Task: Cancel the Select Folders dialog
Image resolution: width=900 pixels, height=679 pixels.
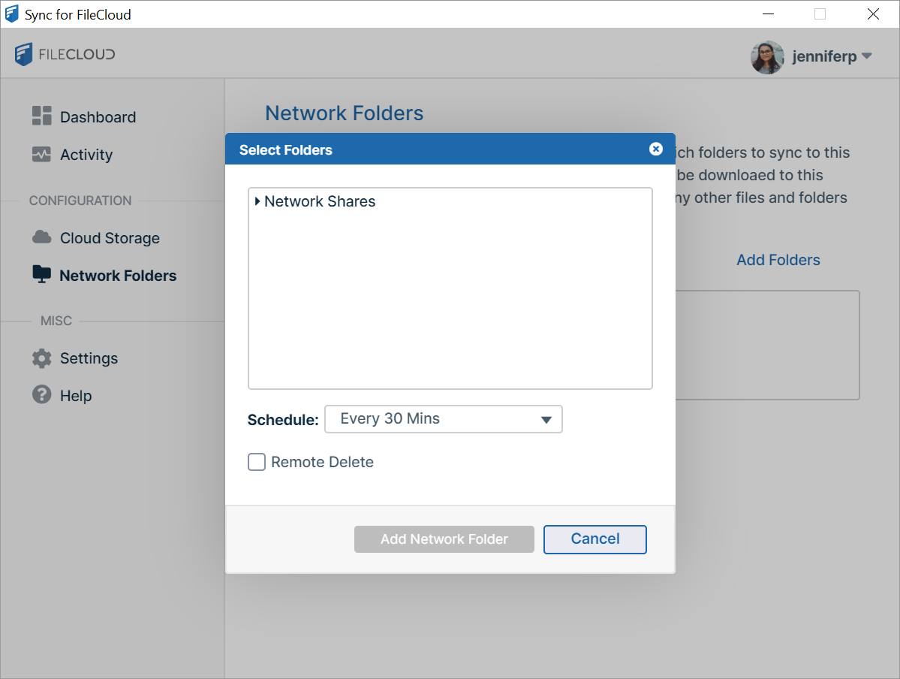Action: click(594, 539)
